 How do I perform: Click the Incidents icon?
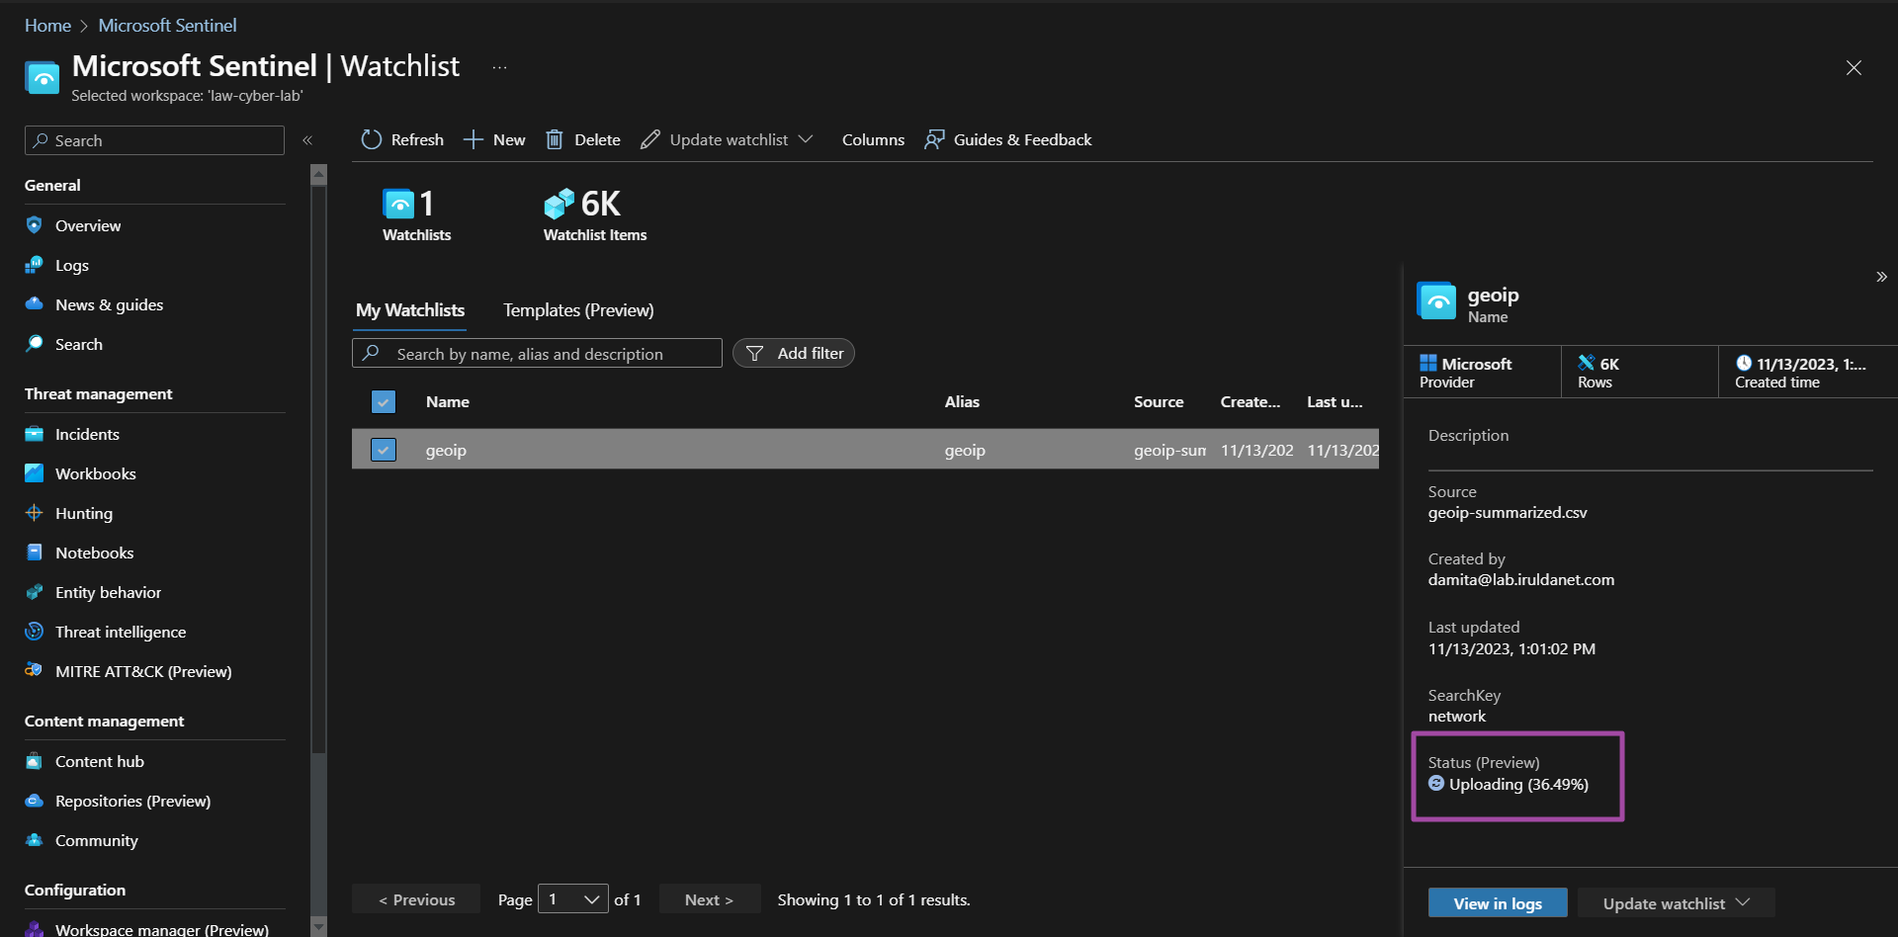35,434
